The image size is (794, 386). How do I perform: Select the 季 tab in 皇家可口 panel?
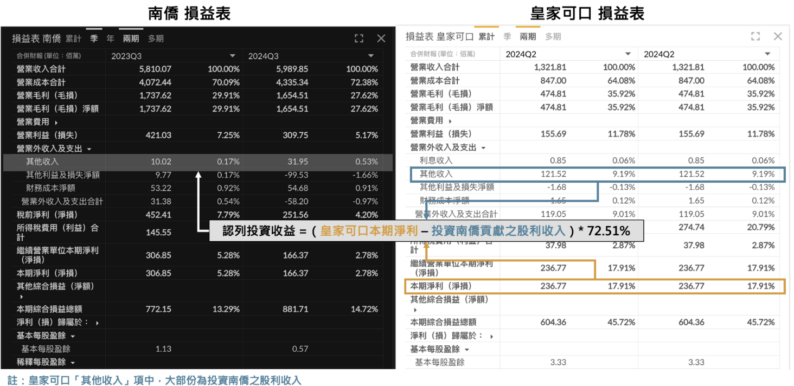pyautogui.click(x=507, y=37)
